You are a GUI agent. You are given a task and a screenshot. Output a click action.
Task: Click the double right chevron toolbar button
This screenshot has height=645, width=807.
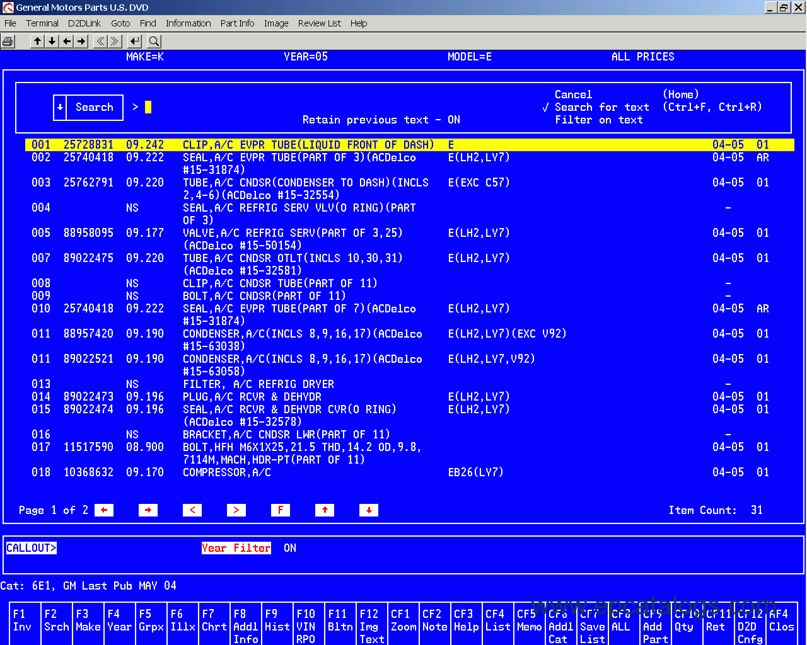pyautogui.click(x=115, y=42)
